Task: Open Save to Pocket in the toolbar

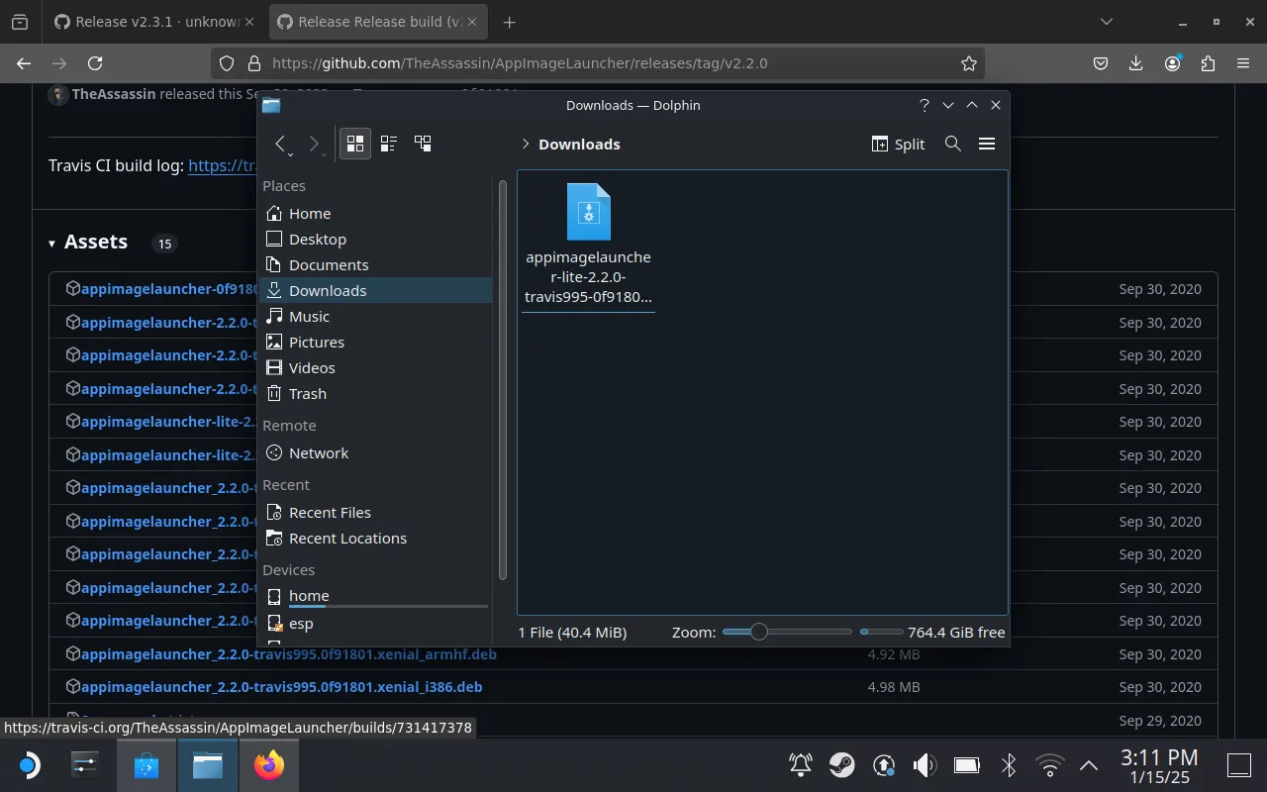Action: pyautogui.click(x=1100, y=62)
